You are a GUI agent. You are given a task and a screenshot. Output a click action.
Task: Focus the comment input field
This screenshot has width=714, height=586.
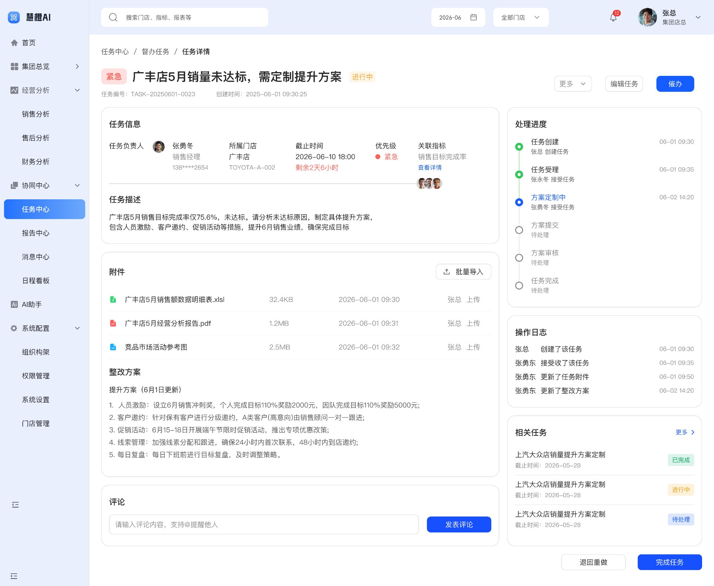pos(264,524)
